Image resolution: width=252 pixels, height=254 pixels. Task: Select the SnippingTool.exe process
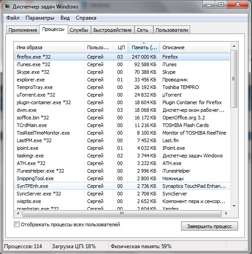[122, 178]
